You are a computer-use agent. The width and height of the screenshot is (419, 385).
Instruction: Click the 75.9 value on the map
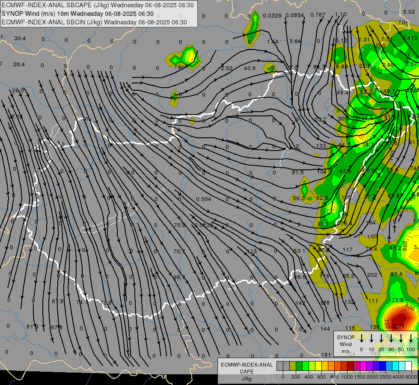coord(180,225)
